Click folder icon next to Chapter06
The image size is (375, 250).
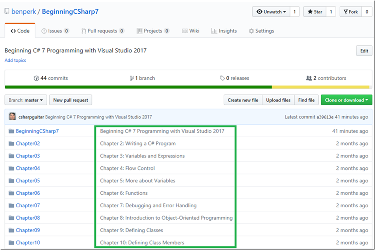11,193
